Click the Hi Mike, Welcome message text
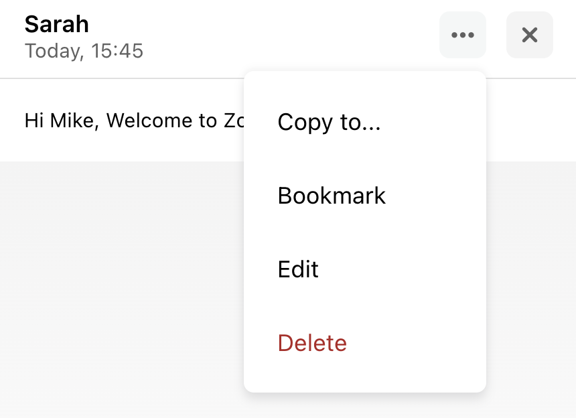Viewport: 576px width, 418px height. [134, 121]
